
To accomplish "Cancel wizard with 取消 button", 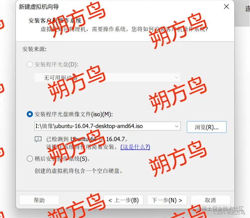I will pos(210,200).
